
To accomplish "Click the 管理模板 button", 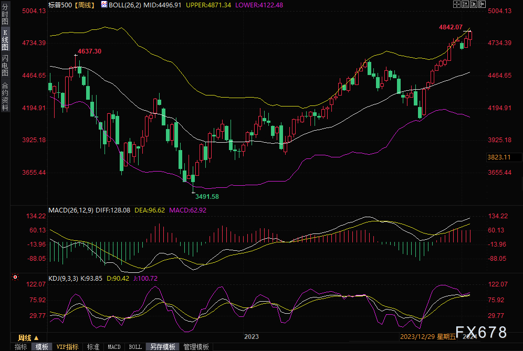I will click(196, 347).
